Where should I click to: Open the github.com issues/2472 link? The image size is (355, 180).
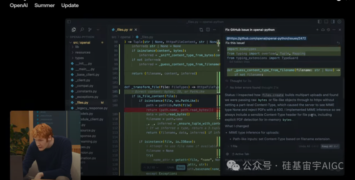tap(266, 38)
